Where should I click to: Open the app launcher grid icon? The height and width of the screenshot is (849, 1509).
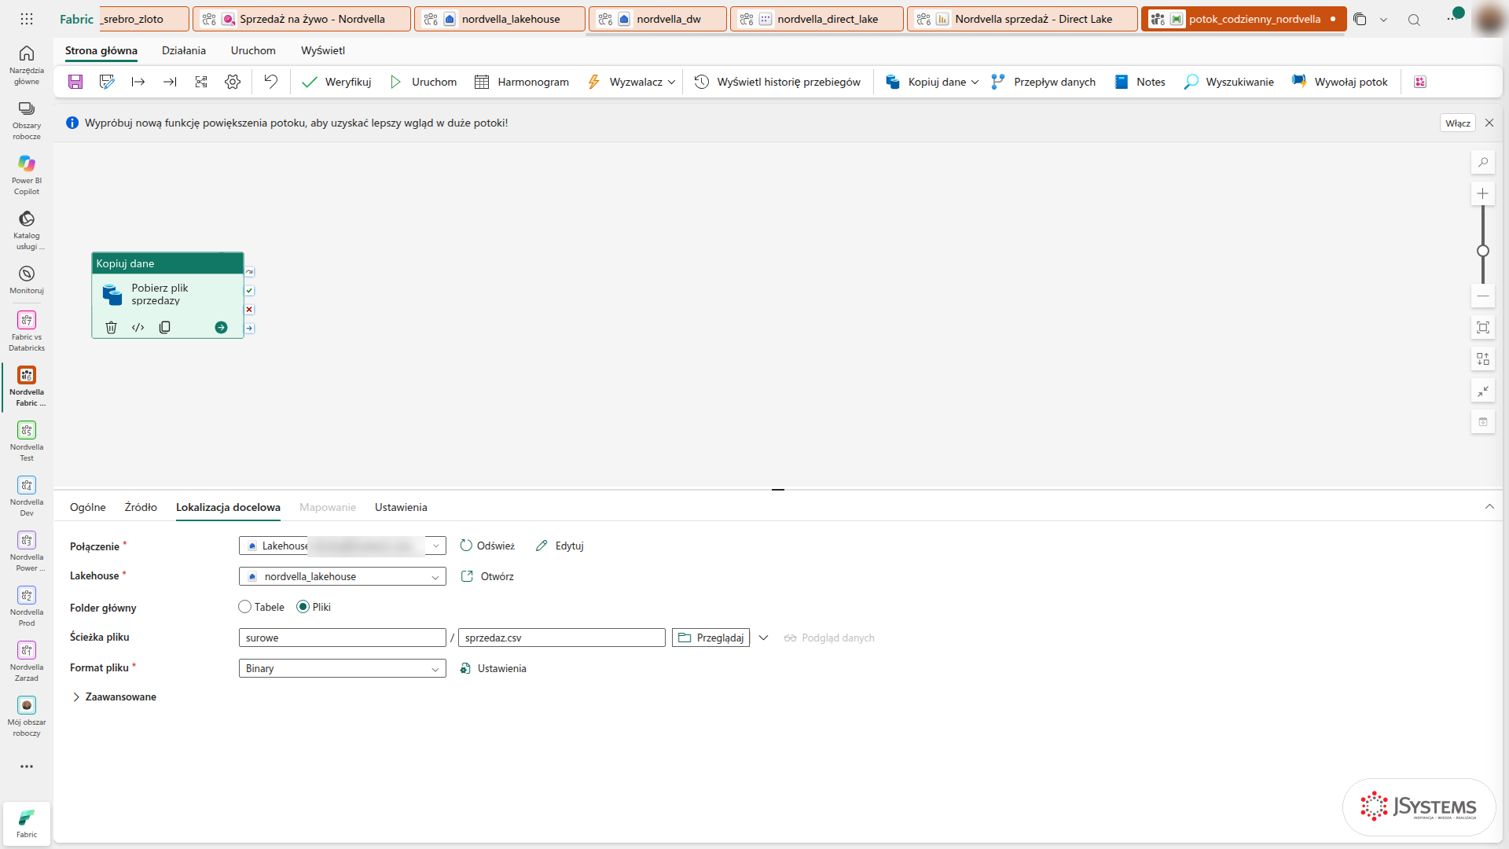click(x=27, y=19)
